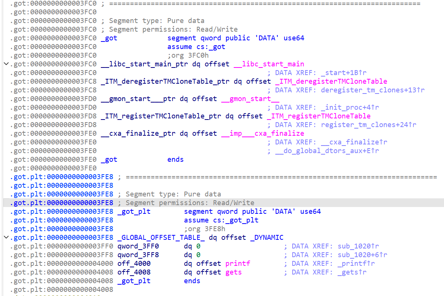Follow the __libc_start_main offset reference
Screen dimensions: 444x296
(269, 64)
